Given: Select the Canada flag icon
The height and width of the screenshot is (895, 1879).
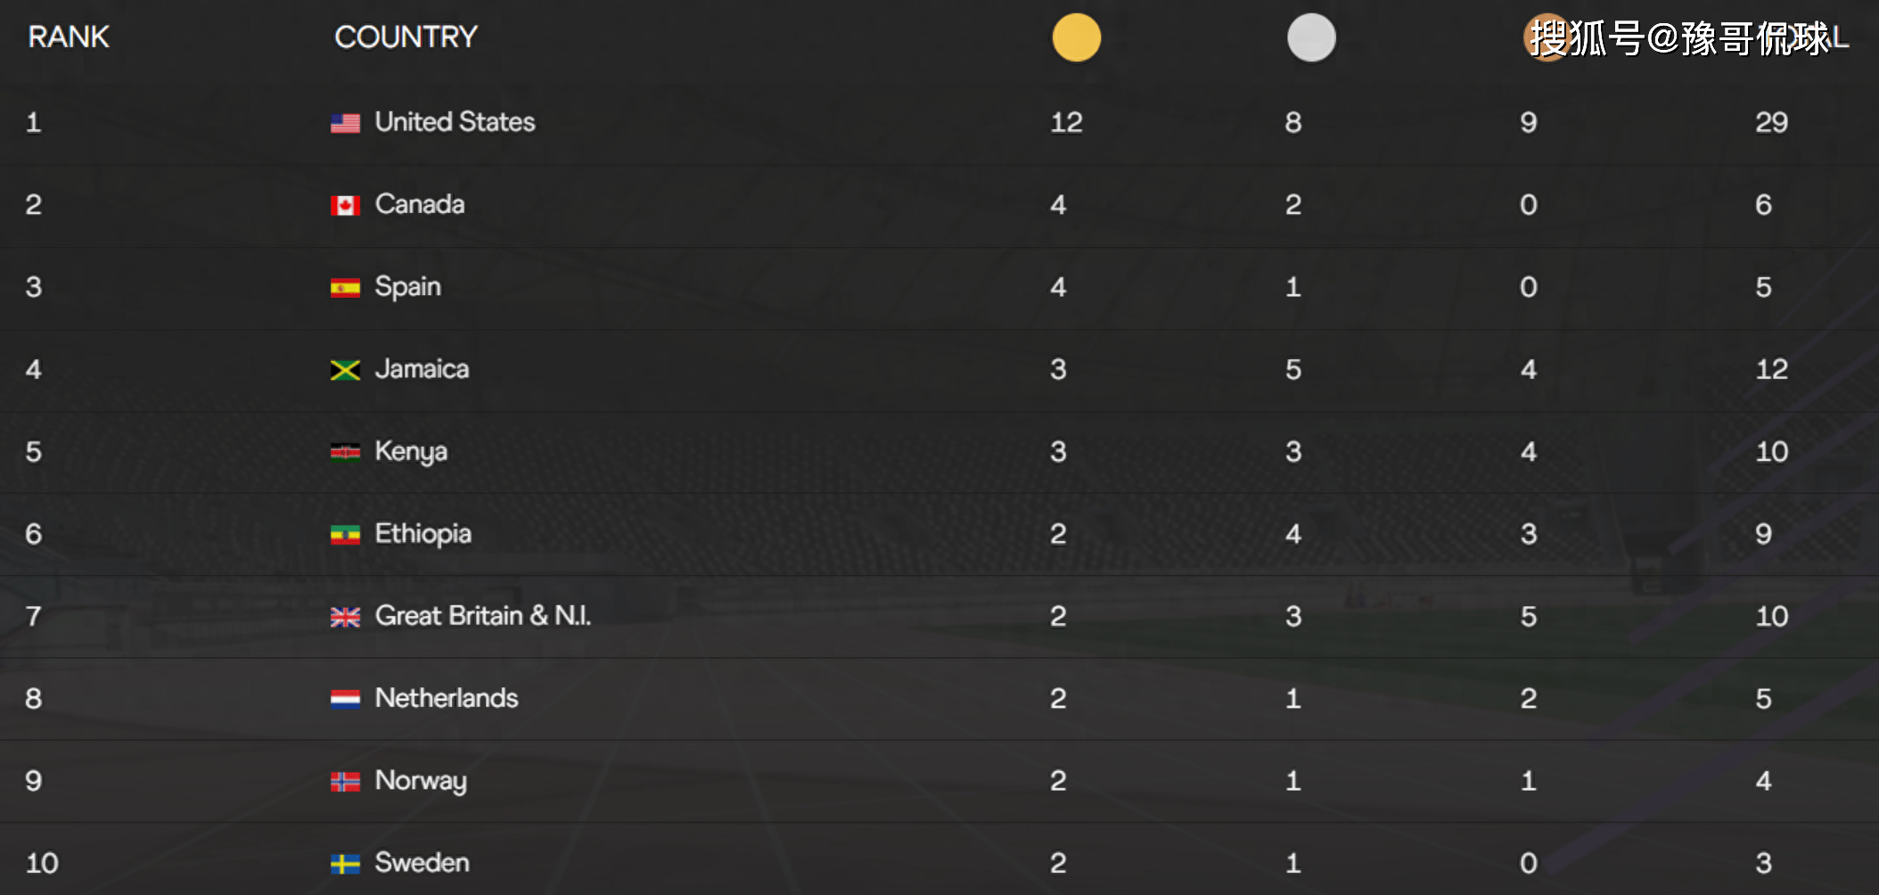Looking at the screenshot, I should tap(345, 206).
